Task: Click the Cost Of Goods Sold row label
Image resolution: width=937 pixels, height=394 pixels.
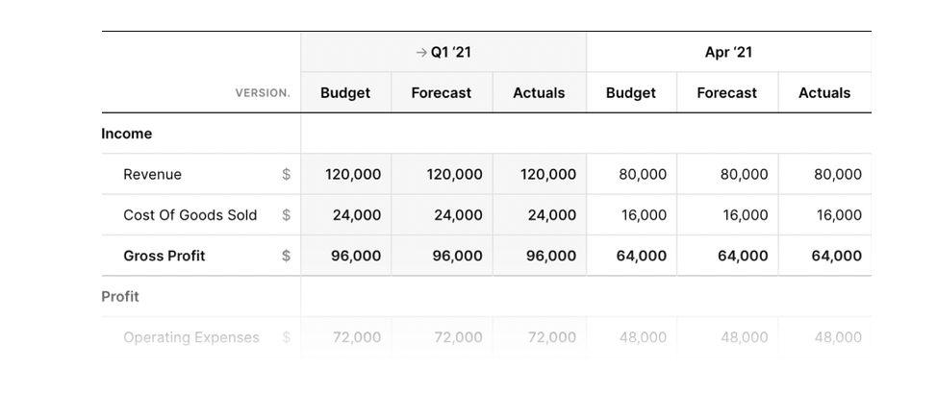Action: click(x=190, y=215)
